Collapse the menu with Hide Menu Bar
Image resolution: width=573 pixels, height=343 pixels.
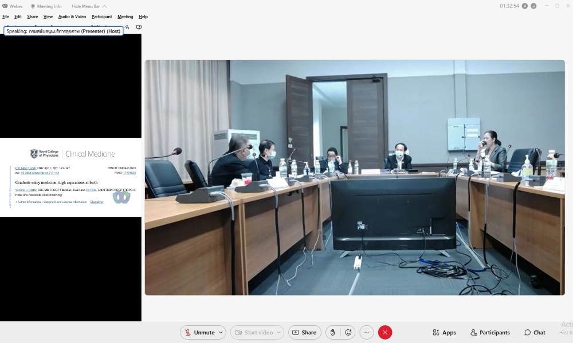click(x=89, y=6)
